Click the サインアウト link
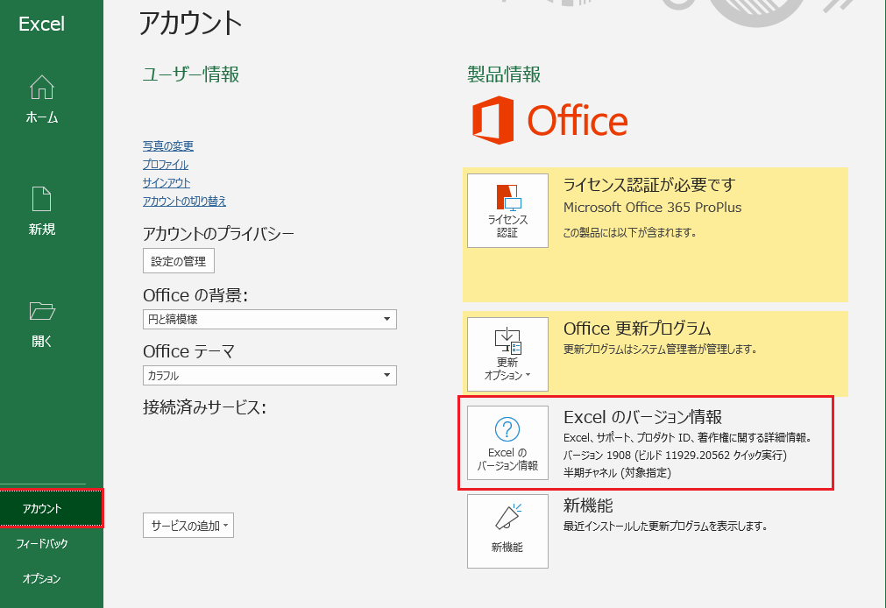This screenshot has width=886, height=608. click(167, 182)
